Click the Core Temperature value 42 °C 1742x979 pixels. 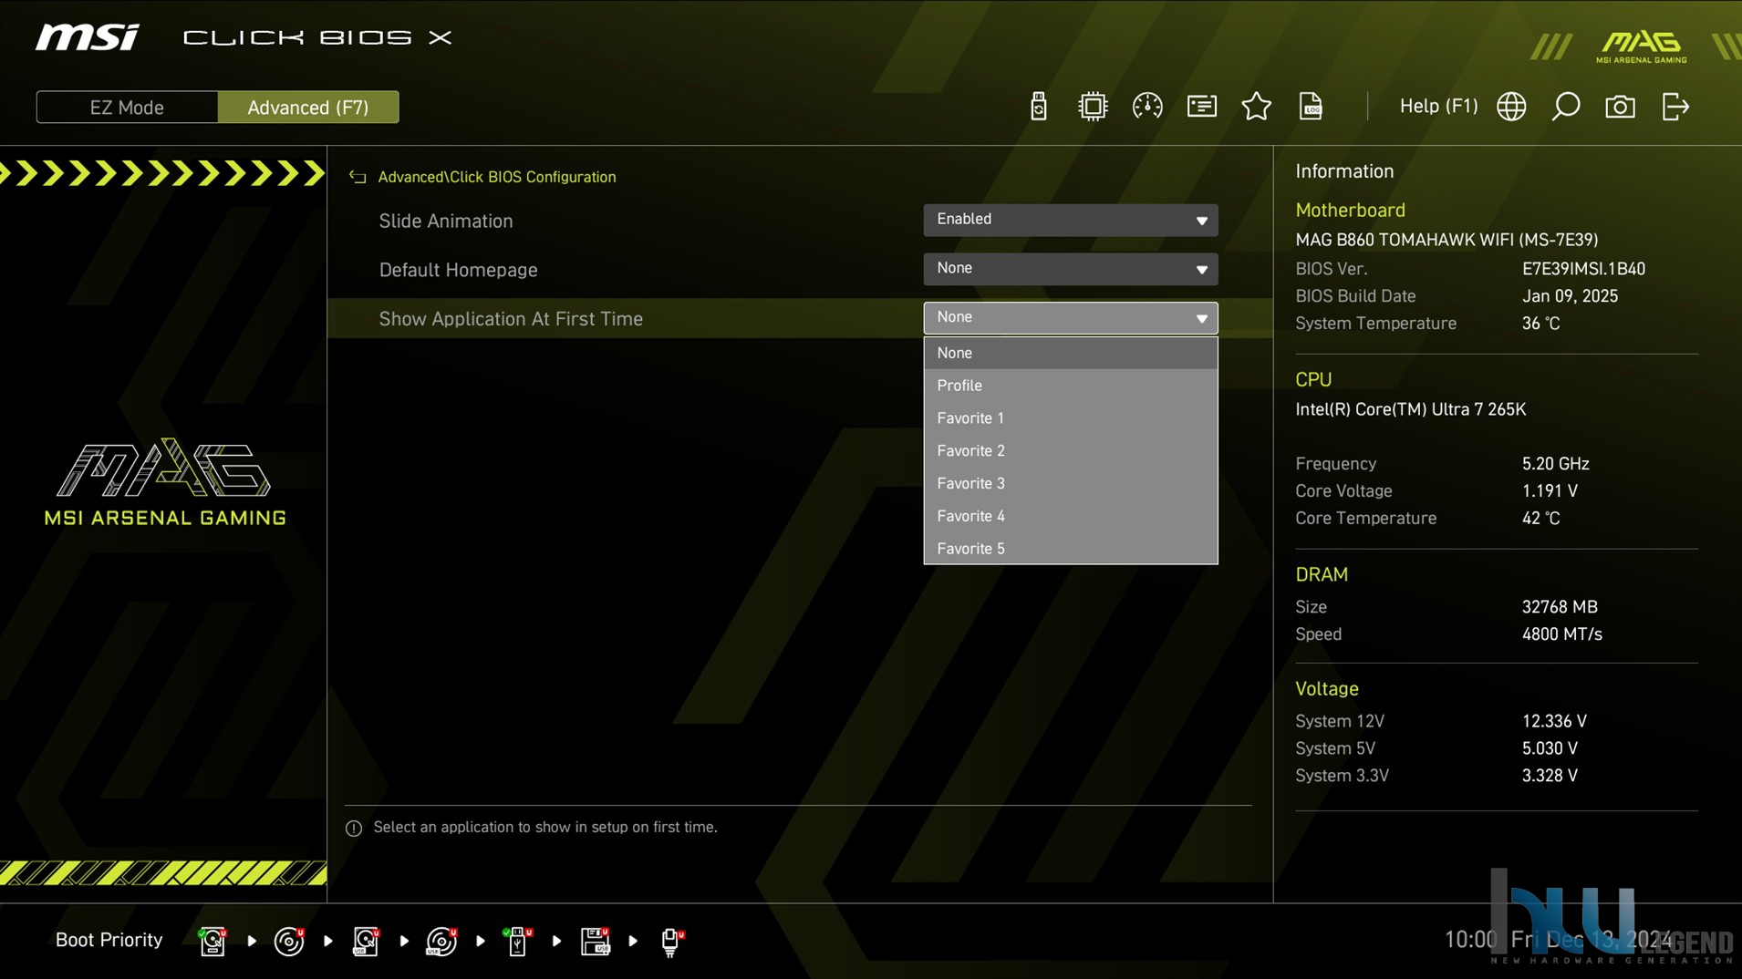1540,519
